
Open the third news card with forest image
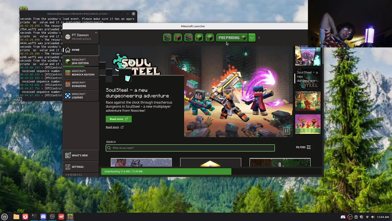tap(280, 163)
